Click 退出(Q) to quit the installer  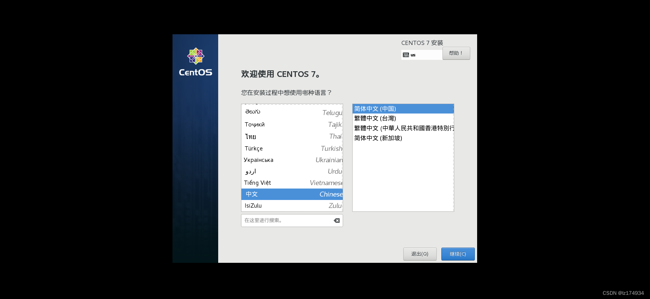click(420, 254)
